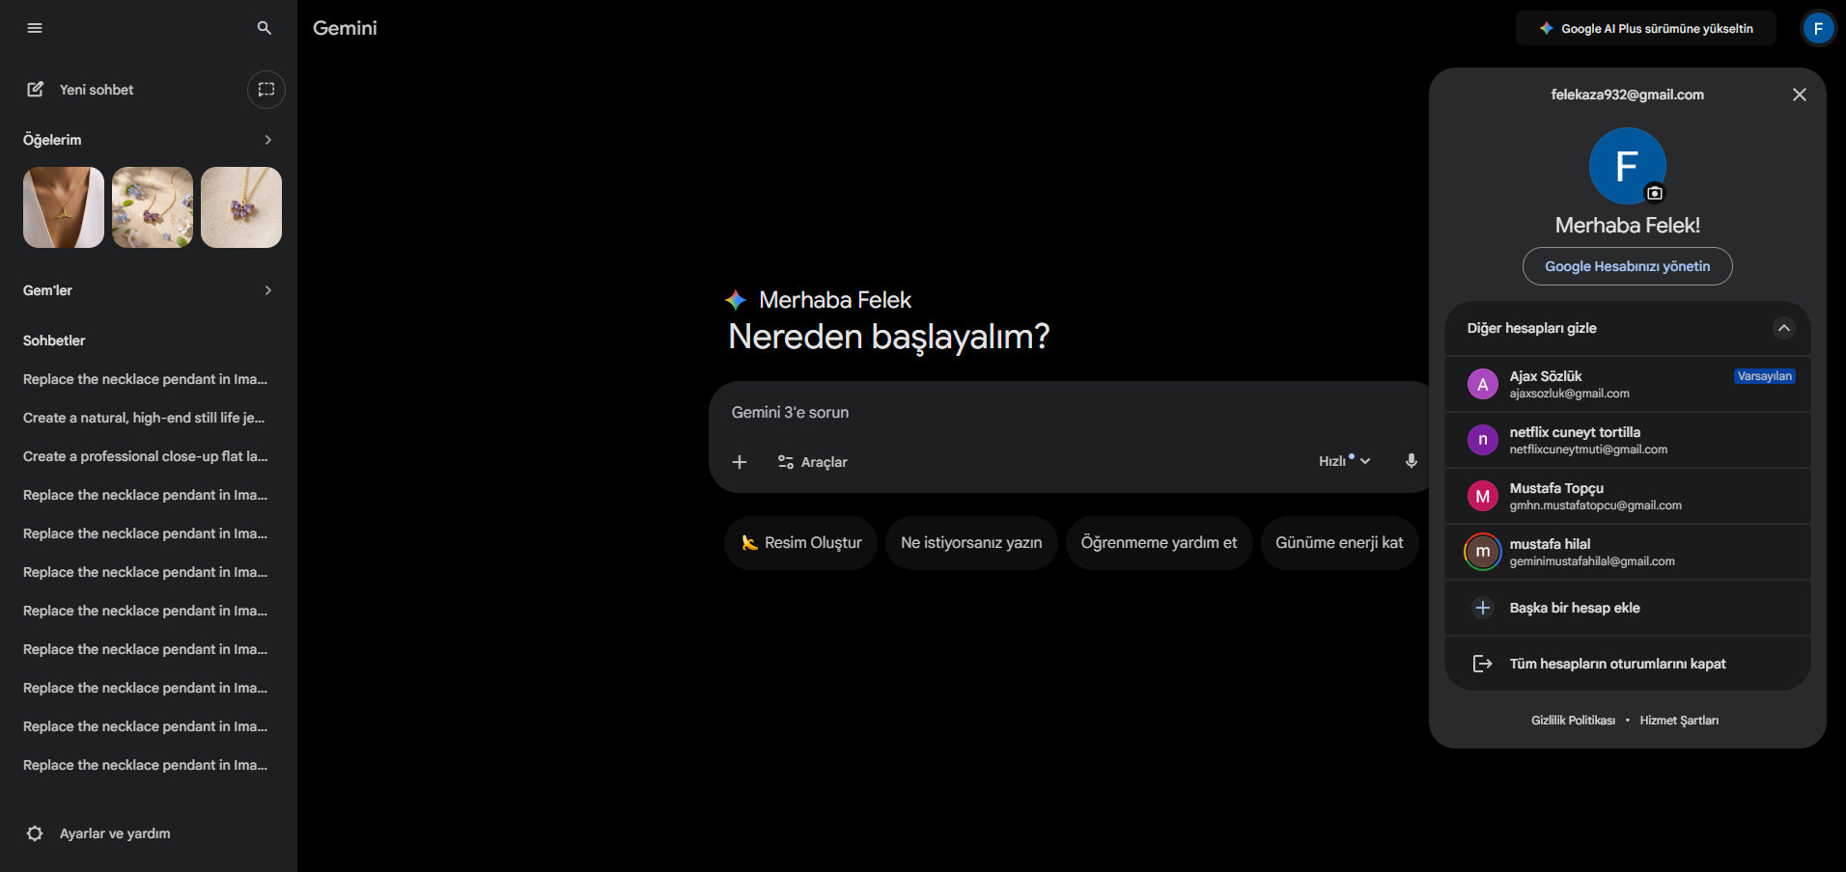
Task: Switch to the Mustafa Topçu account
Action: tap(1628, 496)
